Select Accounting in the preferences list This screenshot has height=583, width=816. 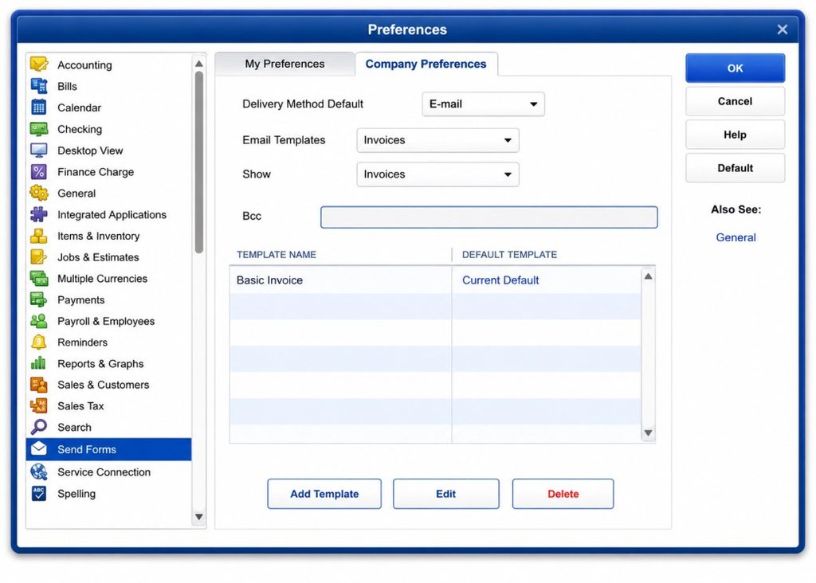point(108,65)
